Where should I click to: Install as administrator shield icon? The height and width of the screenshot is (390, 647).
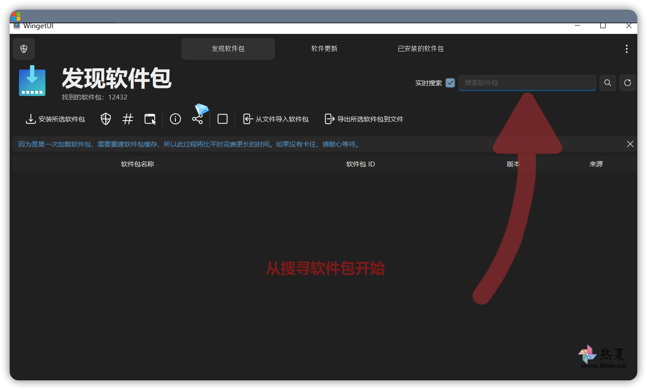click(106, 119)
